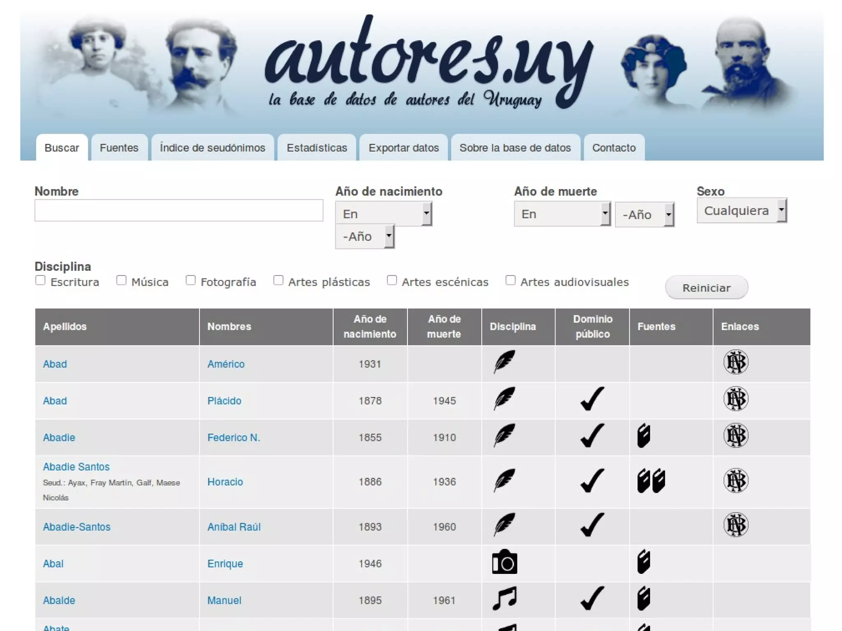Open the book source icon for Federico N. Abadie

point(643,436)
